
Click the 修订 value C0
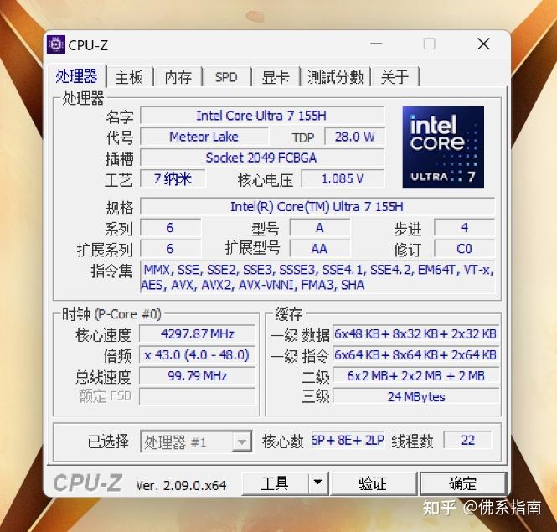click(464, 249)
